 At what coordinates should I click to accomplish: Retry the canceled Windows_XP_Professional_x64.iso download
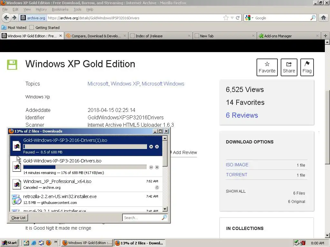pyautogui.click(x=157, y=188)
